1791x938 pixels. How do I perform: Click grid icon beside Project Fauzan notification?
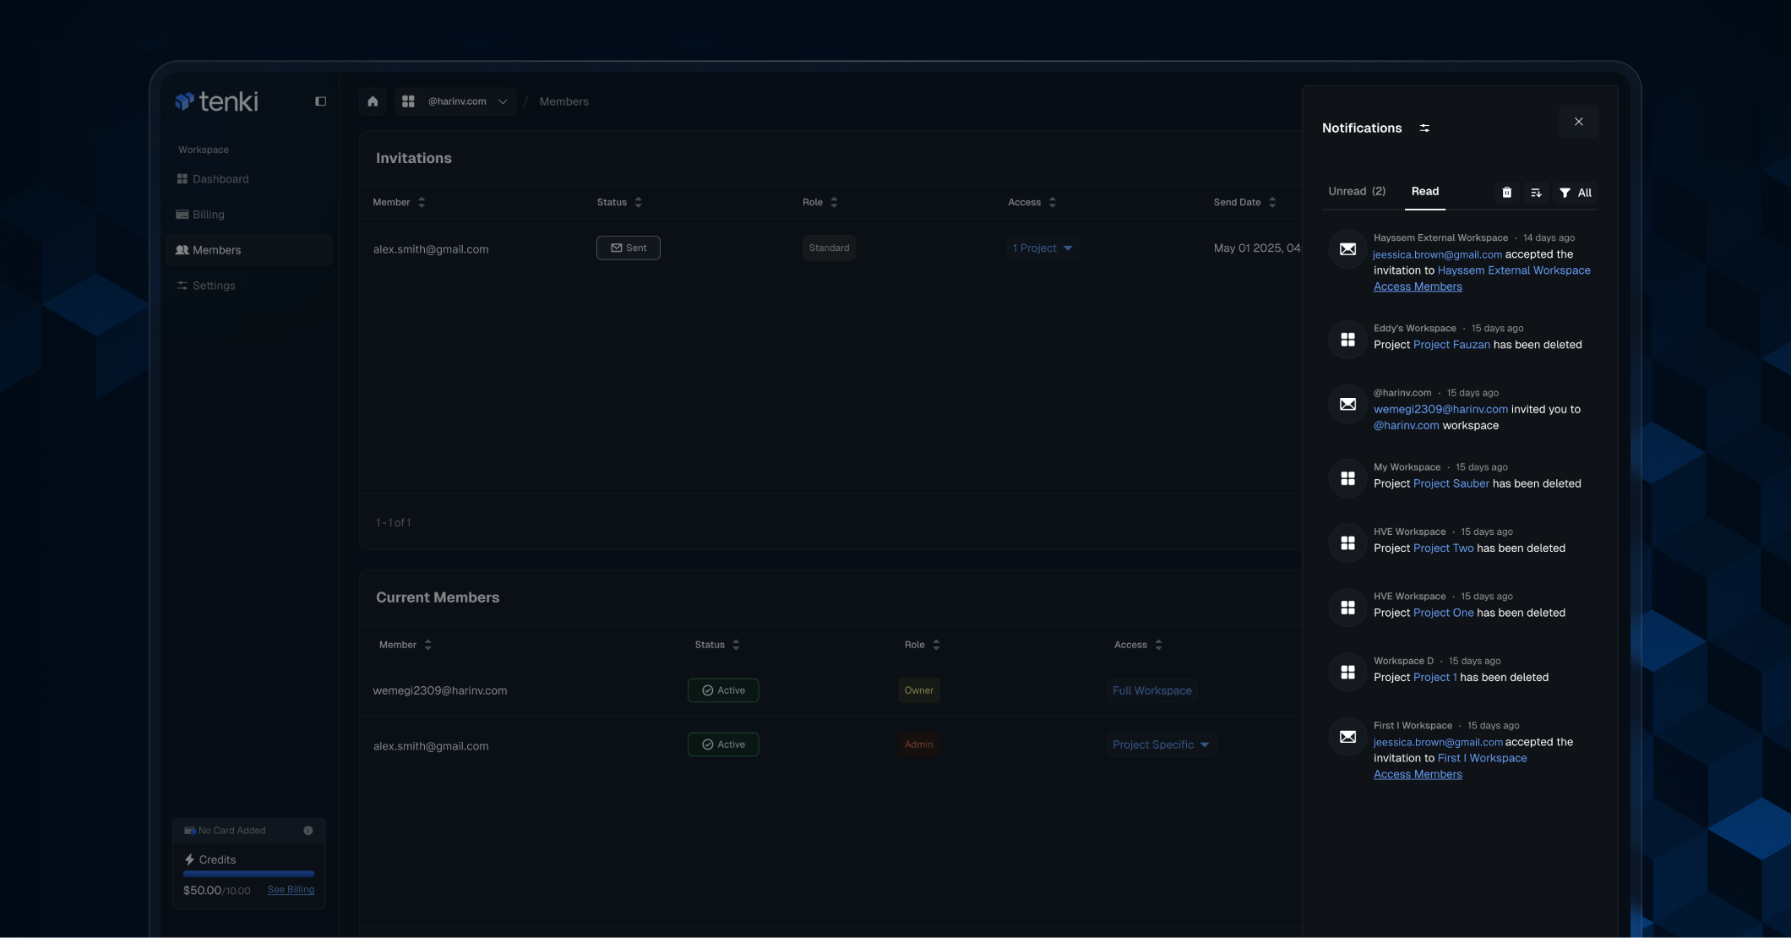(1347, 340)
